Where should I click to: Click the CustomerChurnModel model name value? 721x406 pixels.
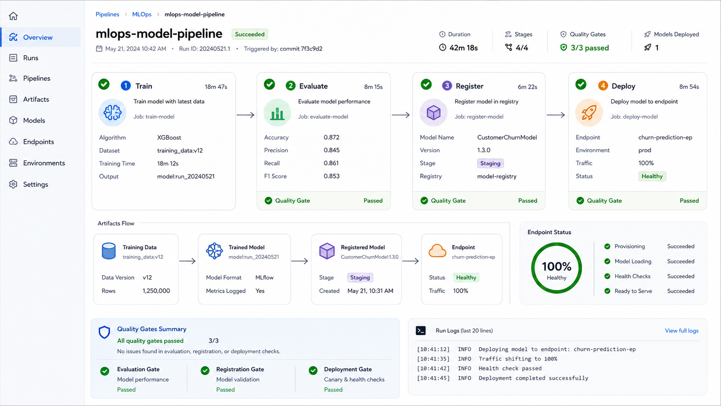point(507,137)
